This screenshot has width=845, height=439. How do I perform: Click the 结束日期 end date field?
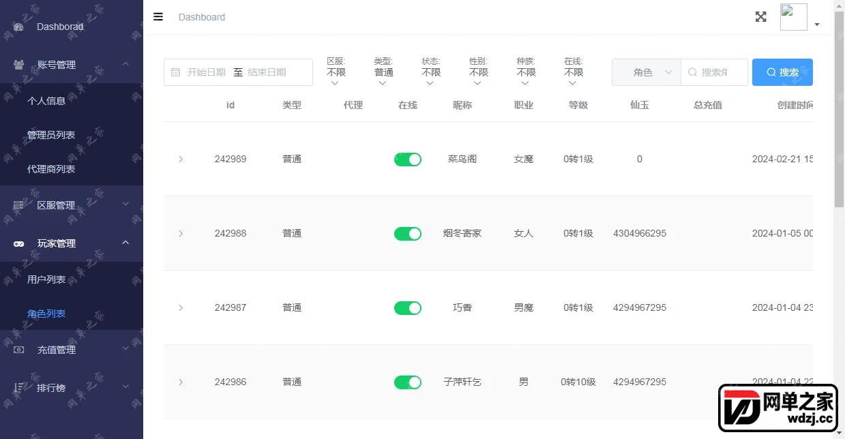[267, 72]
